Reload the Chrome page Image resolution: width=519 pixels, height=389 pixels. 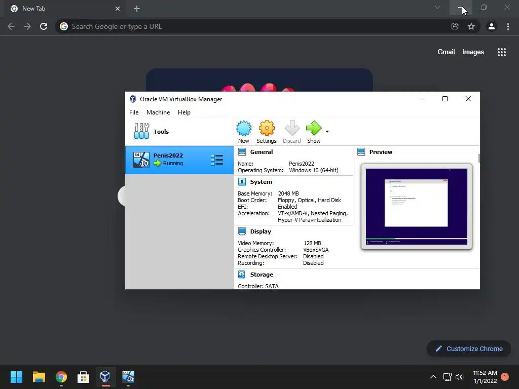click(44, 26)
